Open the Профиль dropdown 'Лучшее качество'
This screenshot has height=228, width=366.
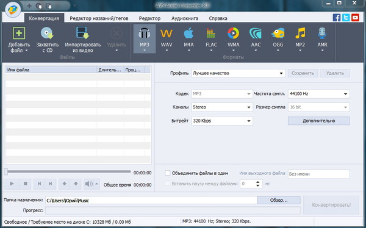tap(238, 73)
